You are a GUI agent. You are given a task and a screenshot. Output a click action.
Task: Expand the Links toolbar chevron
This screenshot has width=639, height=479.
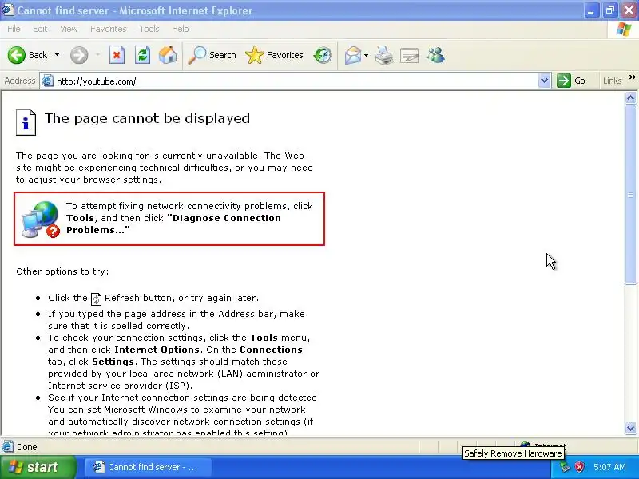pyautogui.click(x=632, y=77)
